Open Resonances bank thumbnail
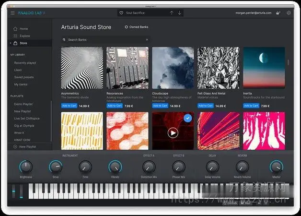Screen dimensions: 301x216 point(127,68)
